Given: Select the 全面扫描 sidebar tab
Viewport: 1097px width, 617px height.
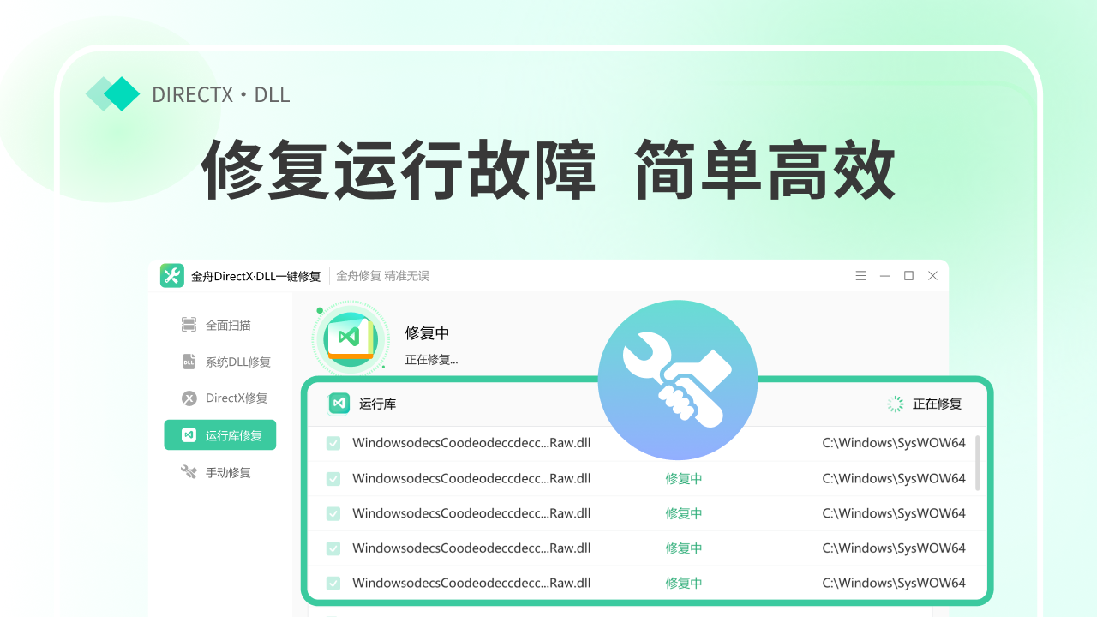Looking at the screenshot, I should tap(228, 326).
